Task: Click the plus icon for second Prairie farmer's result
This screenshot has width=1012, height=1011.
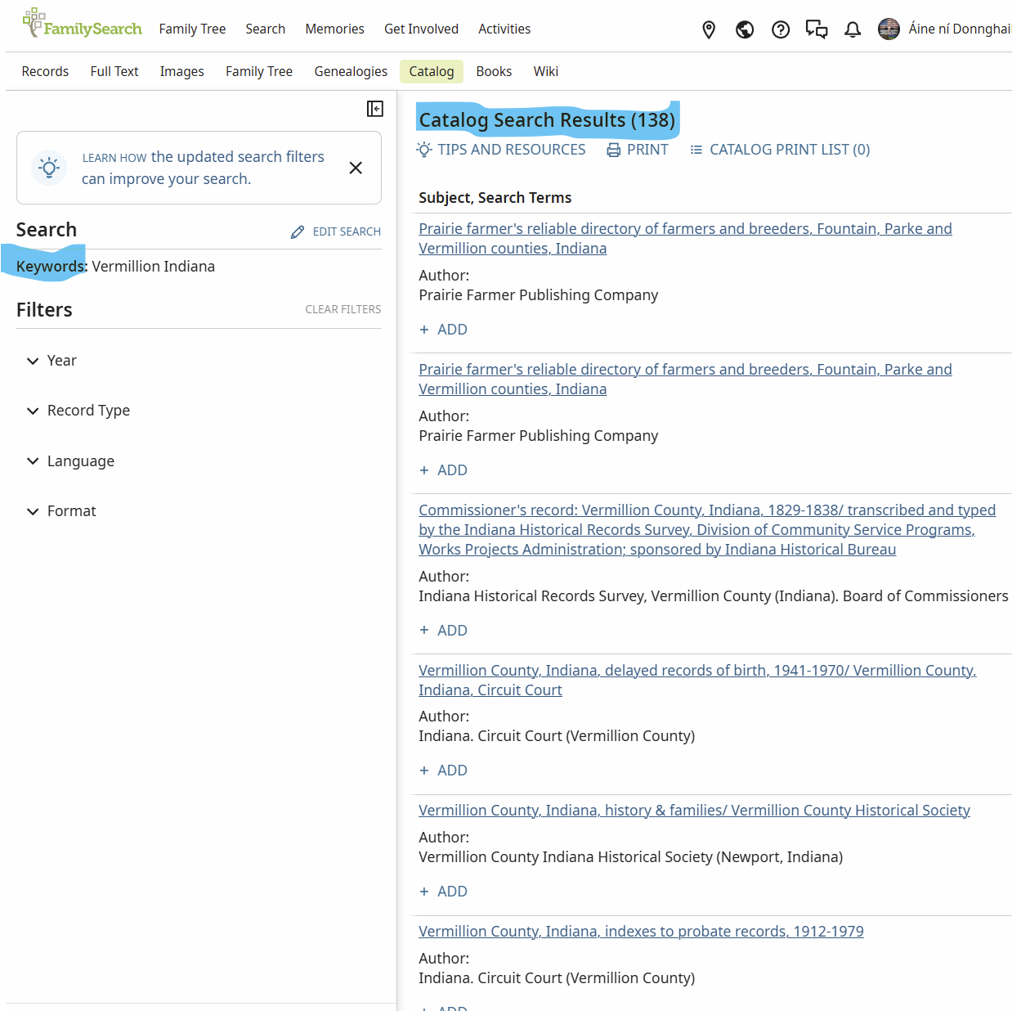Action: click(x=424, y=470)
